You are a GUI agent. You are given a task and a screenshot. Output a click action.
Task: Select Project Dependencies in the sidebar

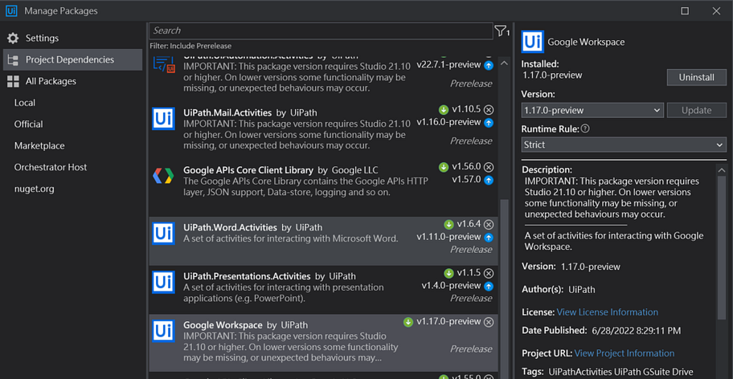[72, 59]
